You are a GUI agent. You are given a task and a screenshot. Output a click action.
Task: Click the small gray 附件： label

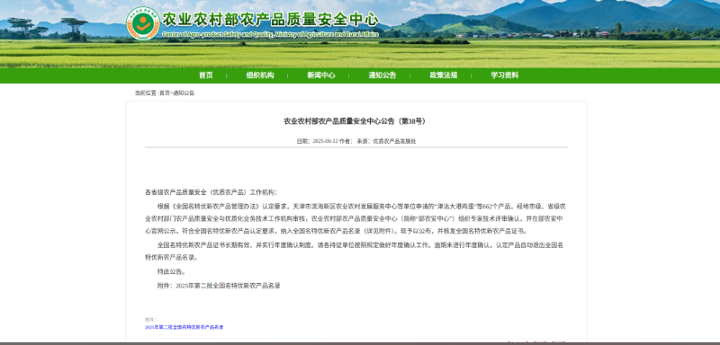tap(150, 320)
